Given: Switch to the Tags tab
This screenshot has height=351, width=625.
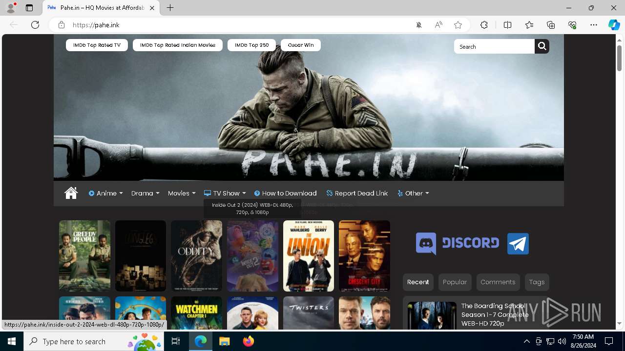Looking at the screenshot, I should (537, 282).
